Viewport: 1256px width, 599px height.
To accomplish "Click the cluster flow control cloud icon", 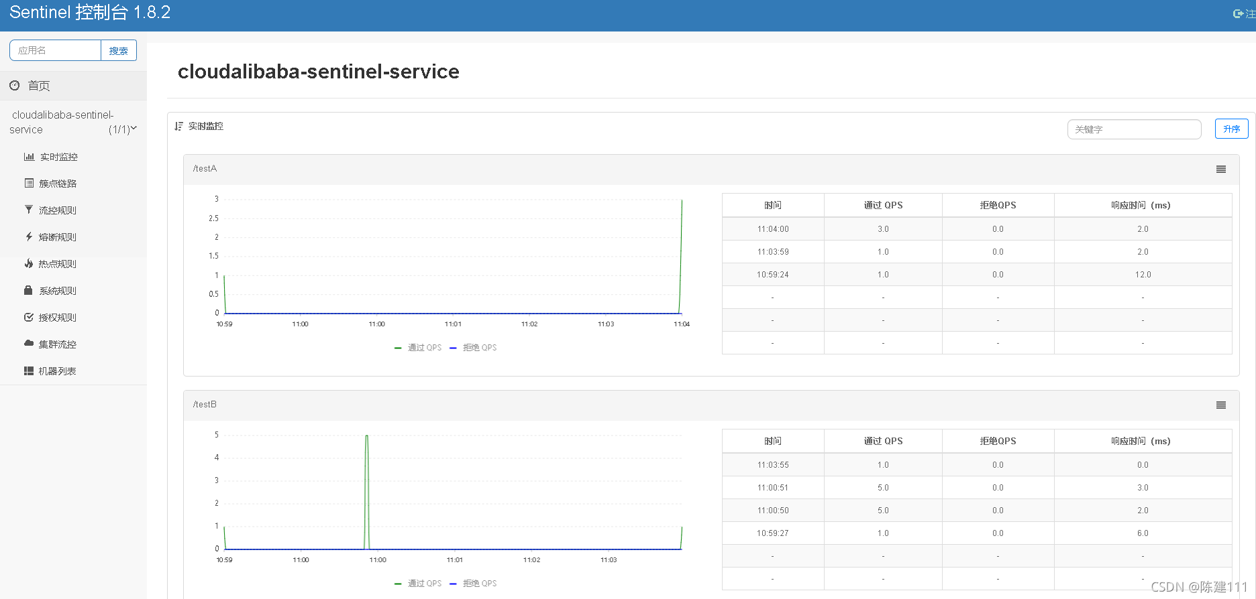I will pyautogui.click(x=29, y=343).
